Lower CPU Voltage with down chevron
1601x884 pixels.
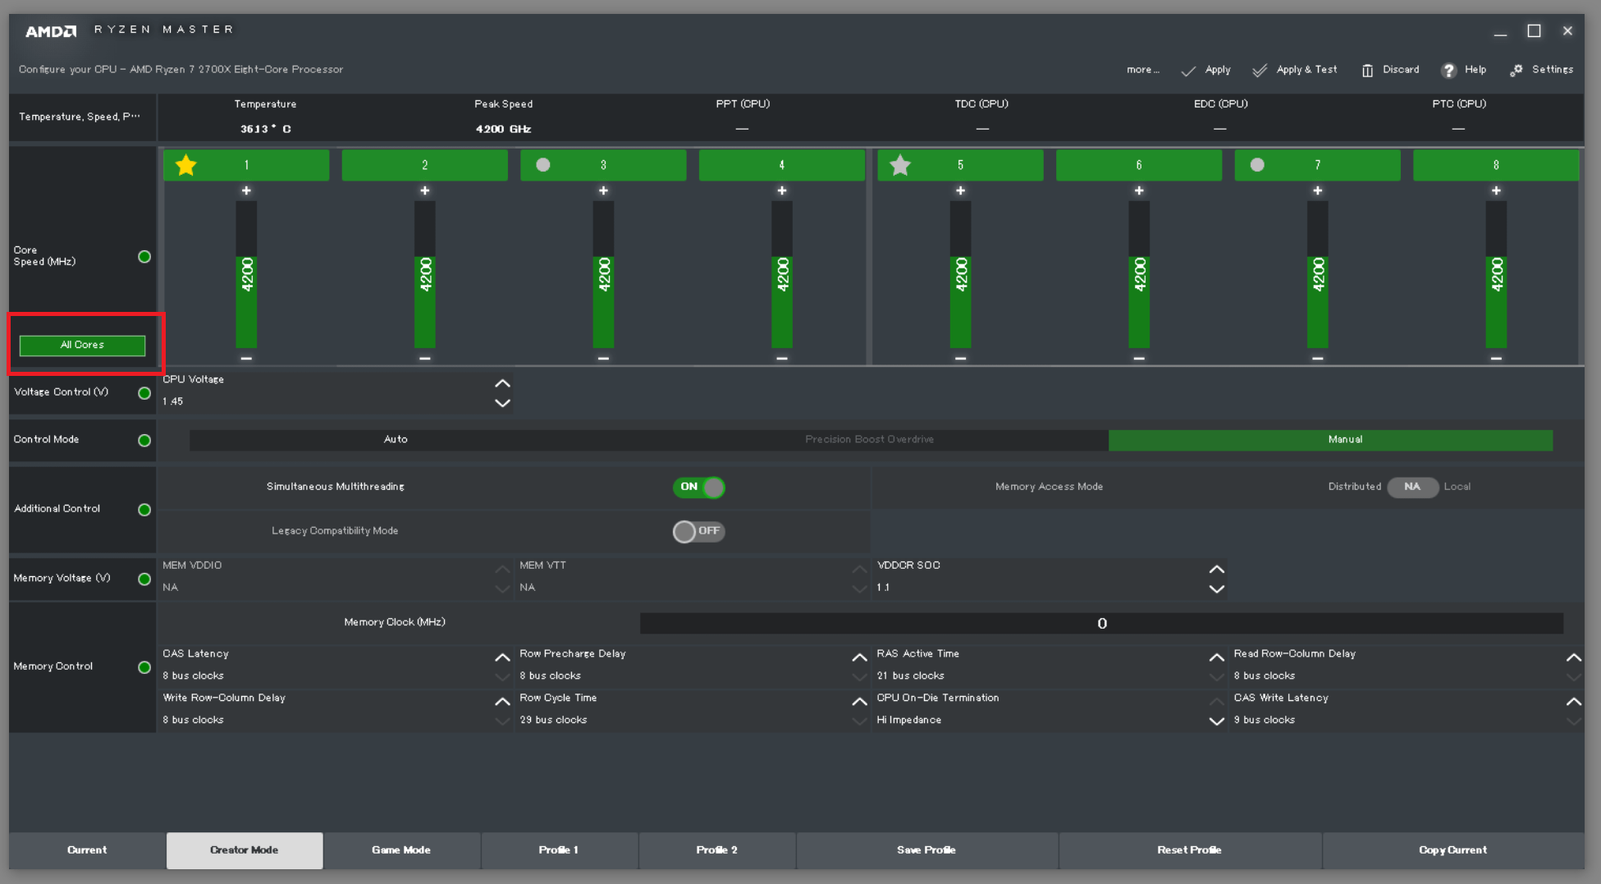coord(502,403)
